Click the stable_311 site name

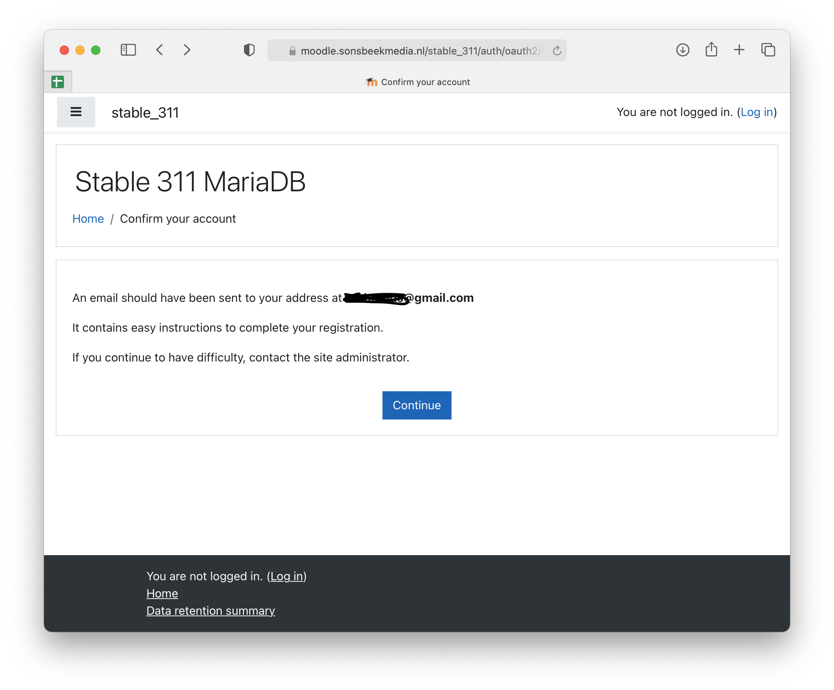pos(145,113)
